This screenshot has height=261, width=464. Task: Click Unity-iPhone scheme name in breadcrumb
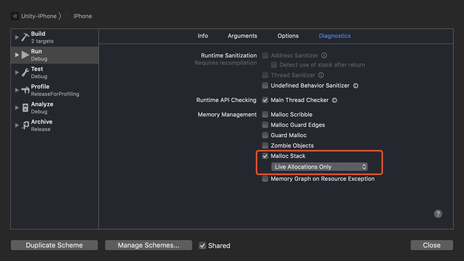tap(39, 16)
